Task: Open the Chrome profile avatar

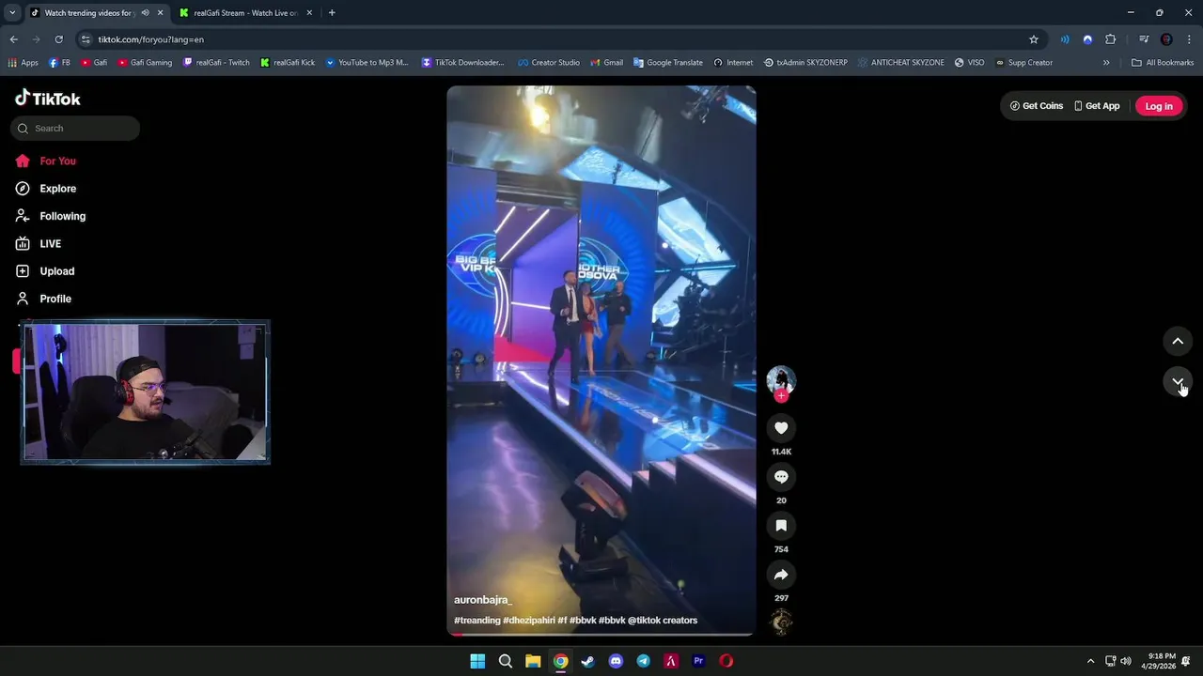Action: coord(1166,39)
